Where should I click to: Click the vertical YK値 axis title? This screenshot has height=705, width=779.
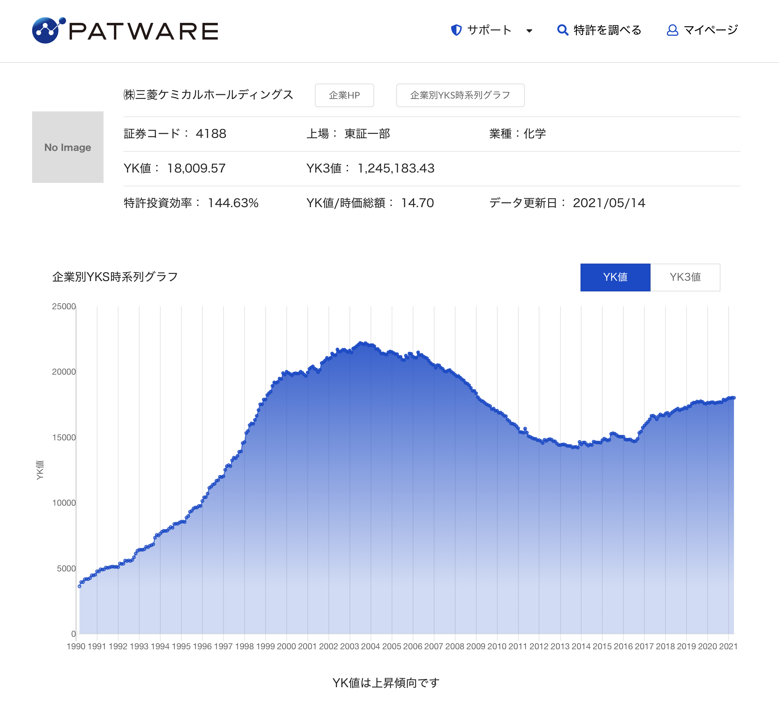point(40,470)
